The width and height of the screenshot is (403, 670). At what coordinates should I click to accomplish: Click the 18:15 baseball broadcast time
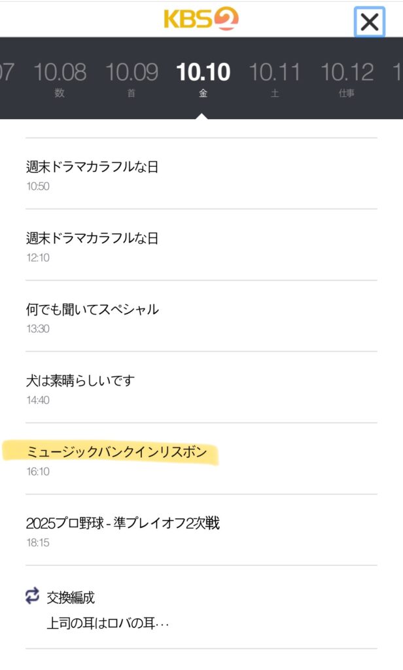pos(37,542)
